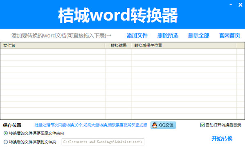Image resolution: width=245 pixels, height=149 pixels.
Task: Close the 桔城word转换器 window
Action: tap(241, 4)
